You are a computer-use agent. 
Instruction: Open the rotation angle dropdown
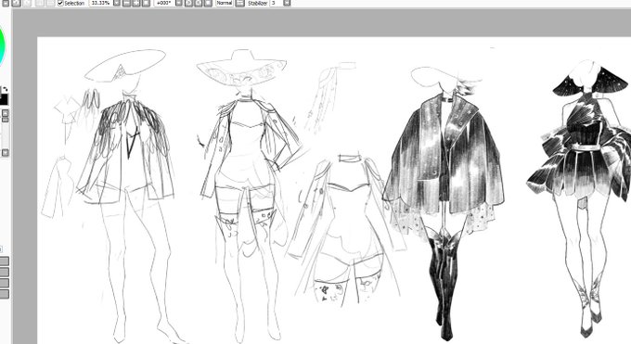pyautogui.click(x=179, y=3)
